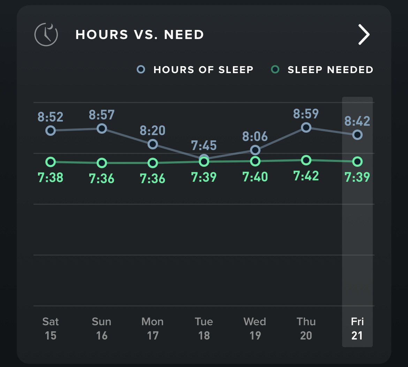Click the 8:06 sleep point on Wednesday
Viewport: 408px width, 367px height.
(255, 150)
